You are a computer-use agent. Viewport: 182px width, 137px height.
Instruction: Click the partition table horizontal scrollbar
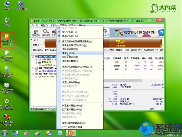coord(123,81)
